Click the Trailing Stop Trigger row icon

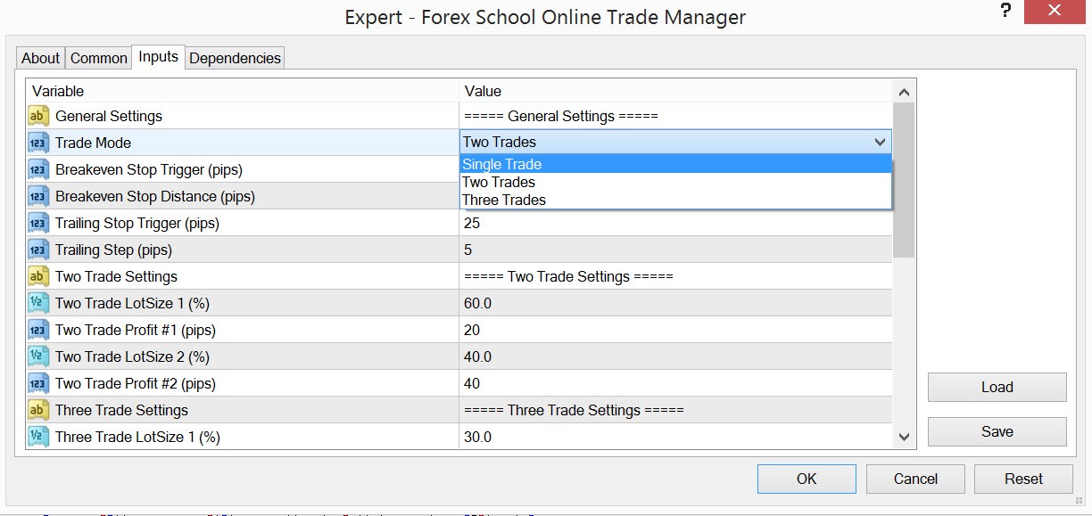[38, 223]
